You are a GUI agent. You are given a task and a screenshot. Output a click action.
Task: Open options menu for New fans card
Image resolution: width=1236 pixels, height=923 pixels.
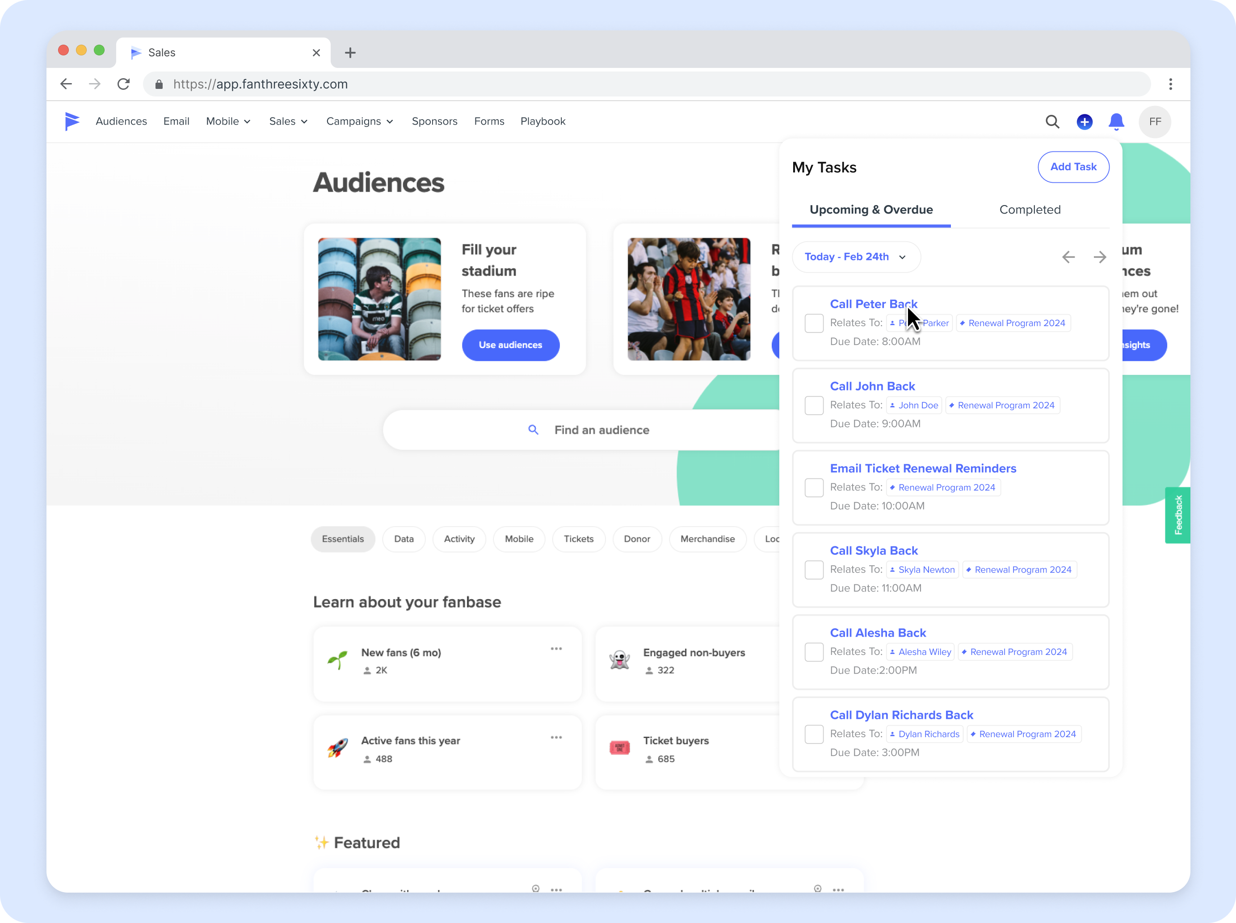pos(556,649)
